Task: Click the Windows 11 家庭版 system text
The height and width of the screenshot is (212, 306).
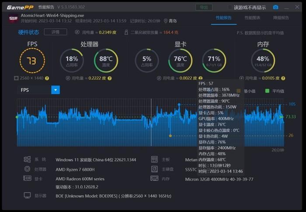Action: click(x=96, y=160)
